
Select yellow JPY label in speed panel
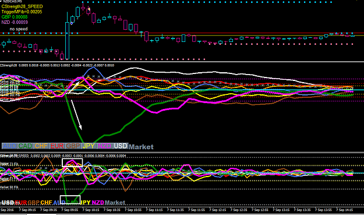[x=86, y=203]
